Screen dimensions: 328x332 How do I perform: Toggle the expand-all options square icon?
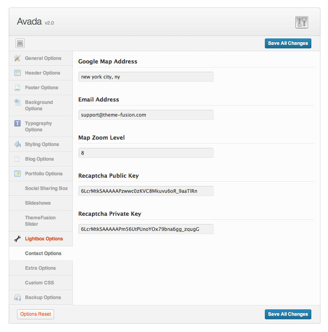tap(20, 43)
